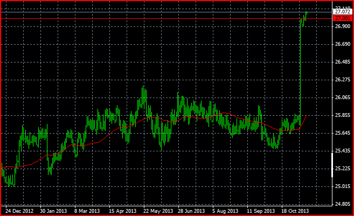Select the white 27.072 current price label
Screen dimensions: 354x216
pos(343,12)
